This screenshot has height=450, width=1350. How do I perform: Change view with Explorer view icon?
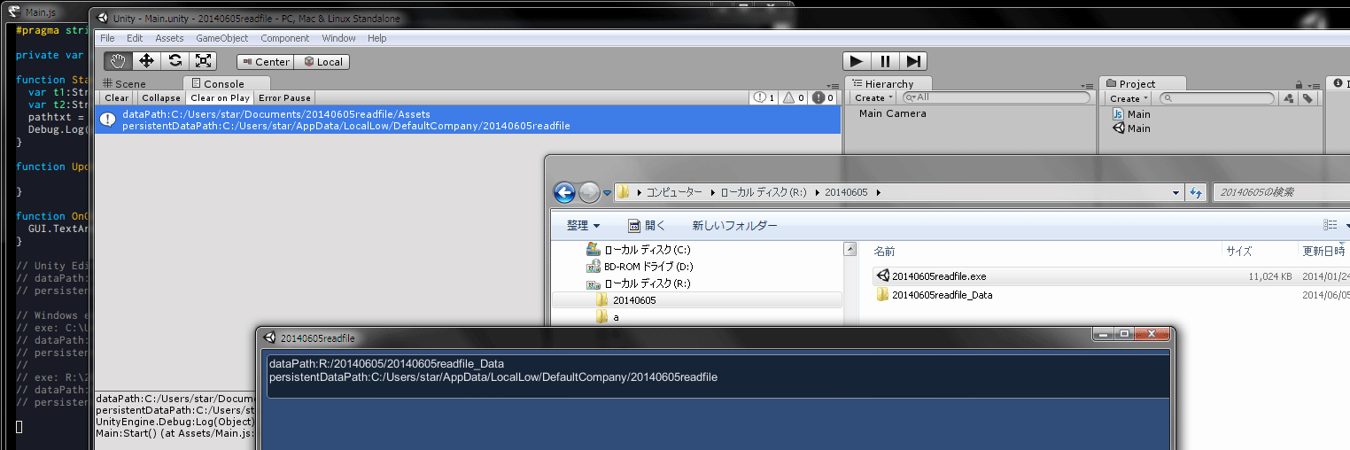click(1330, 226)
